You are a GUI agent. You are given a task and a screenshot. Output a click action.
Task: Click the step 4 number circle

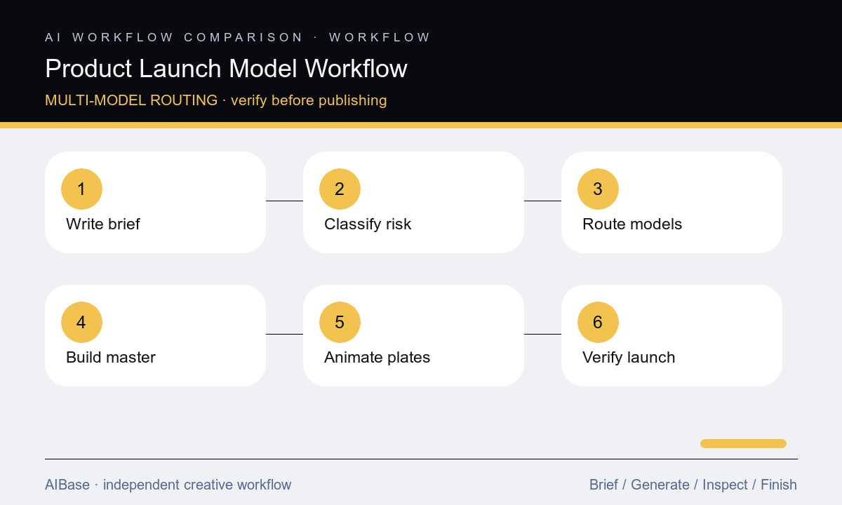81,322
